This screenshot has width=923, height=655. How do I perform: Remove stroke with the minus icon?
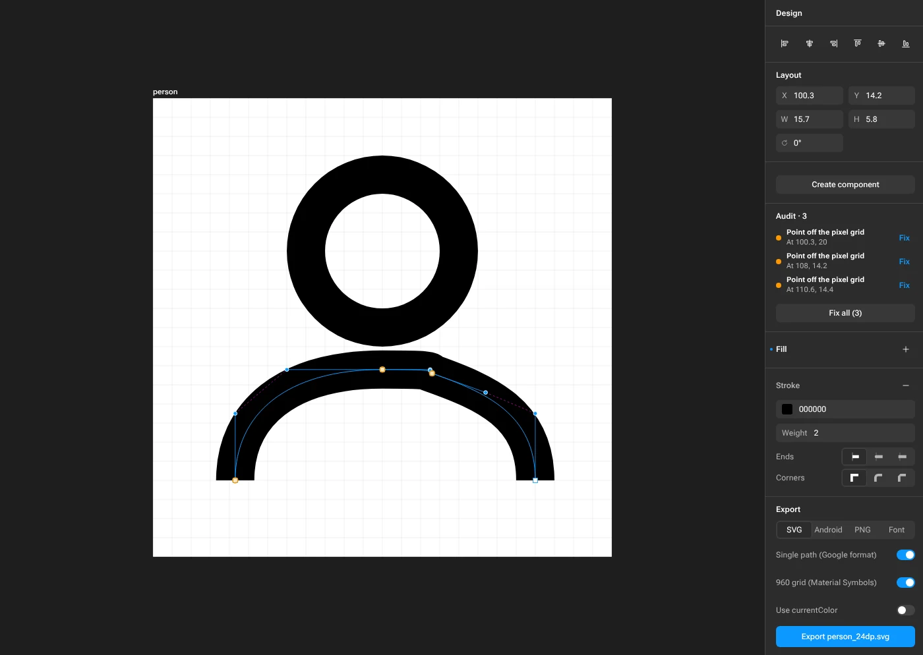click(x=906, y=385)
